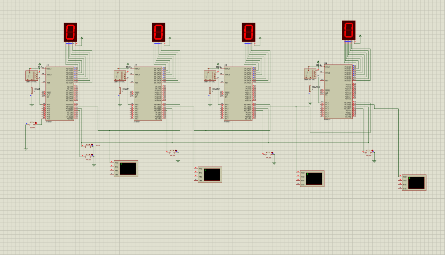Activate the STOP pushbutton

tap(88, 146)
